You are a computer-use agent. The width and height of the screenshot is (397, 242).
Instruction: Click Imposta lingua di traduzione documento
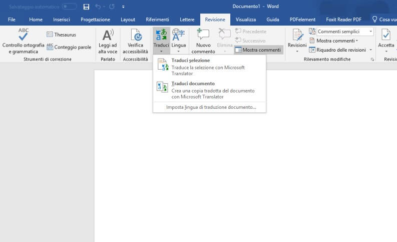click(211, 107)
